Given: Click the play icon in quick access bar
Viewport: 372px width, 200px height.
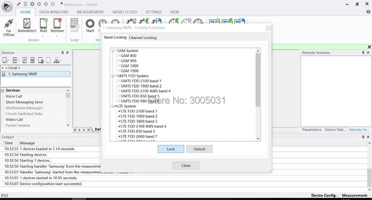Looking at the screenshot, I should click(39, 4).
